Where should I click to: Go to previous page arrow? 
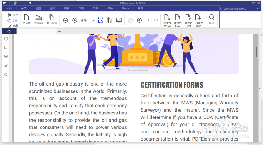[x=130, y=20]
